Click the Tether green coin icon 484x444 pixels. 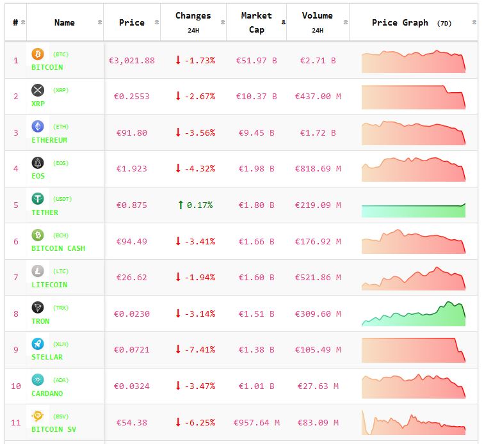point(37,199)
